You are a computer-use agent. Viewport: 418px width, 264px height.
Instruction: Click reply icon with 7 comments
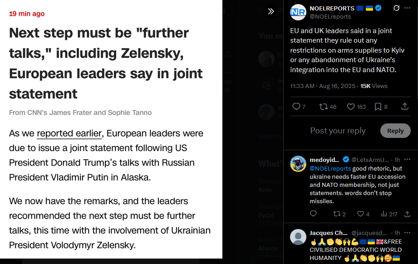[299, 107]
